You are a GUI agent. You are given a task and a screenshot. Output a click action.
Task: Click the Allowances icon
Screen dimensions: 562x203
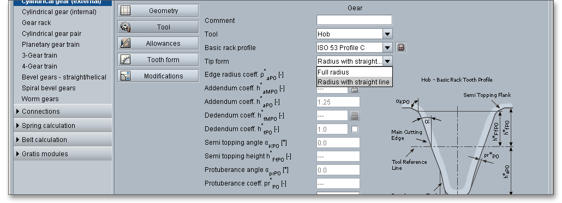[x=125, y=43]
